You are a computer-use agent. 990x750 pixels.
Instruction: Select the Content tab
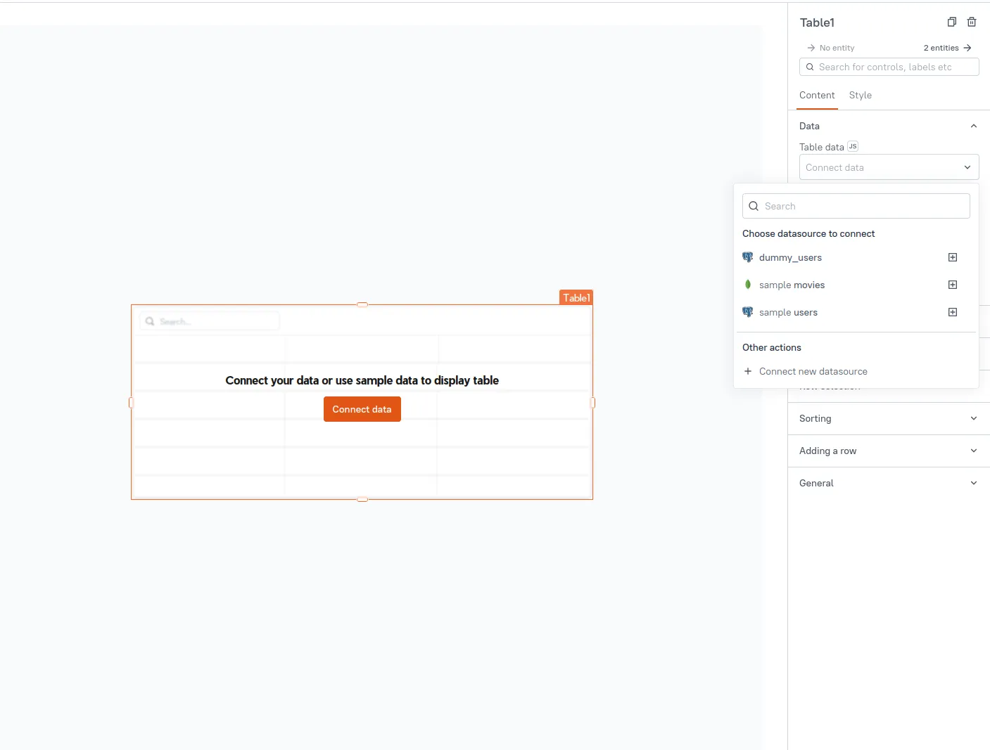click(817, 95)
